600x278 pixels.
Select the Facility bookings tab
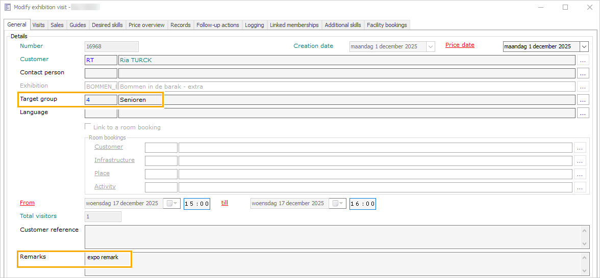387,25
